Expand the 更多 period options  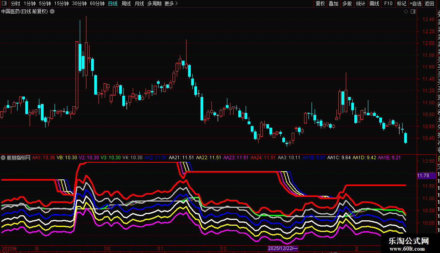tap(171, 4)
